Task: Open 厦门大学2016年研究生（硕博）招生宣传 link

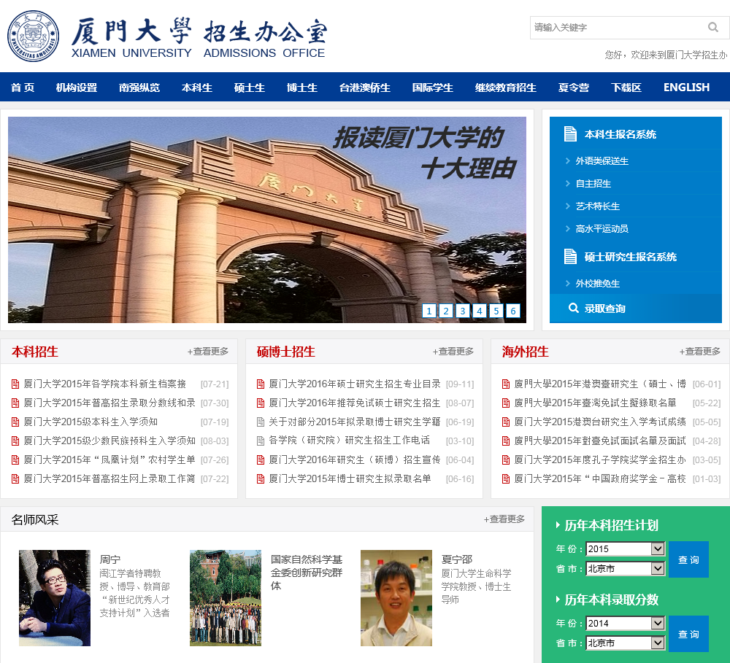Action: (x=354, y=460)
